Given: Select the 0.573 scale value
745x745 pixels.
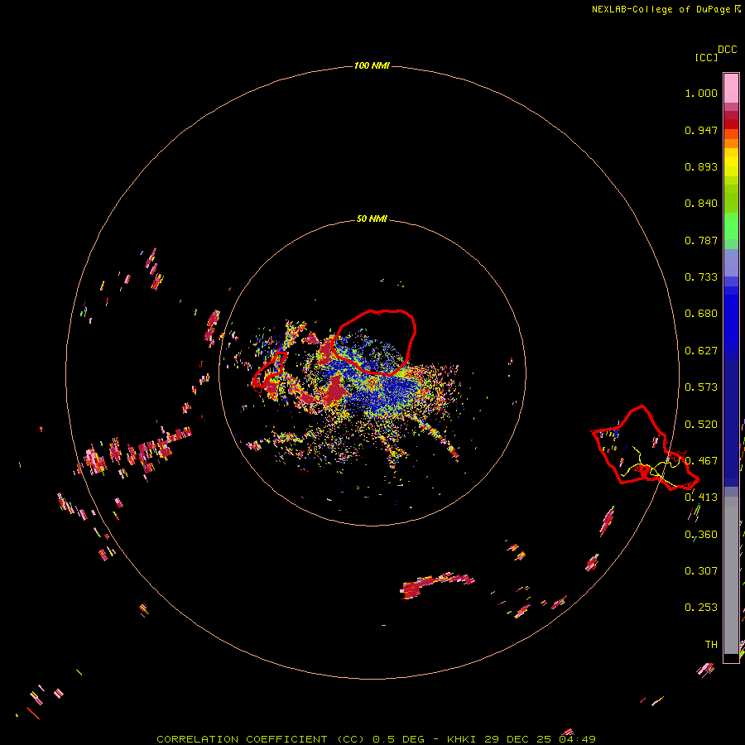Looking at the screenshot, I should [x=701, y=387].
